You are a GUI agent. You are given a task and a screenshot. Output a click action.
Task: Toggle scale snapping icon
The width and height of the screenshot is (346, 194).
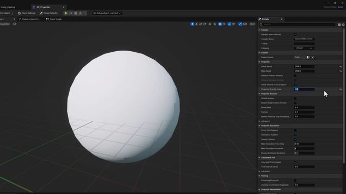click(x=240, y=24)
